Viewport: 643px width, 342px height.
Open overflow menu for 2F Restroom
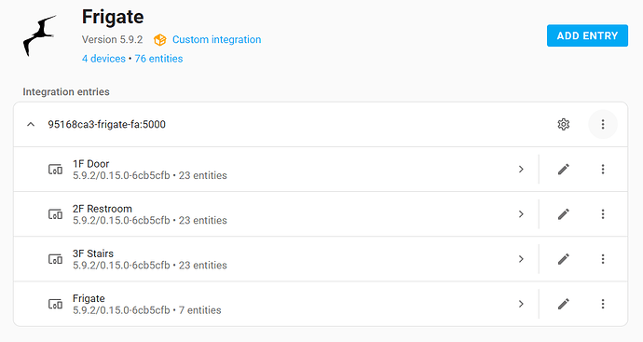click(602, 214)
